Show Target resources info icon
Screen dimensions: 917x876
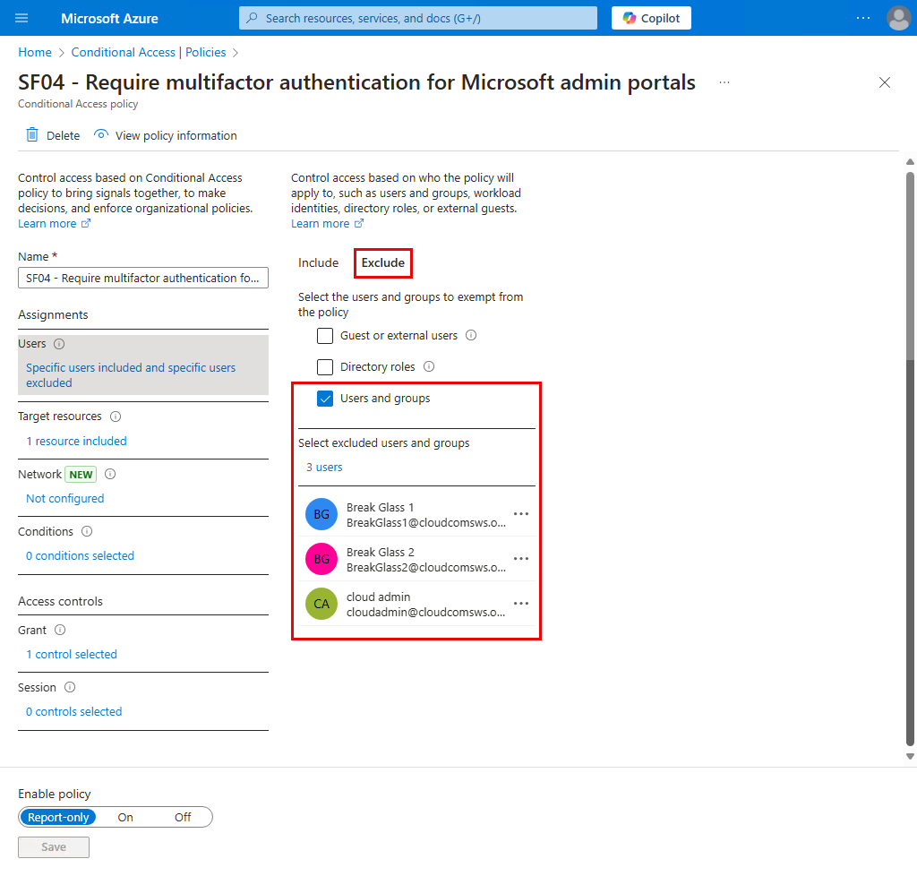[116, 417]
